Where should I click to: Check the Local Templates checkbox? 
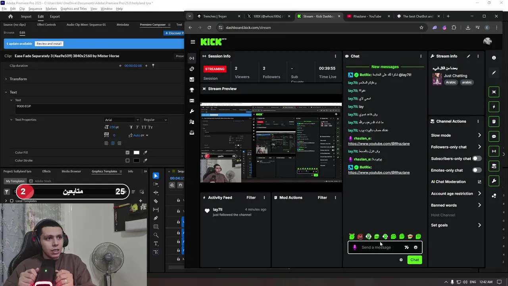click(12, 201)
